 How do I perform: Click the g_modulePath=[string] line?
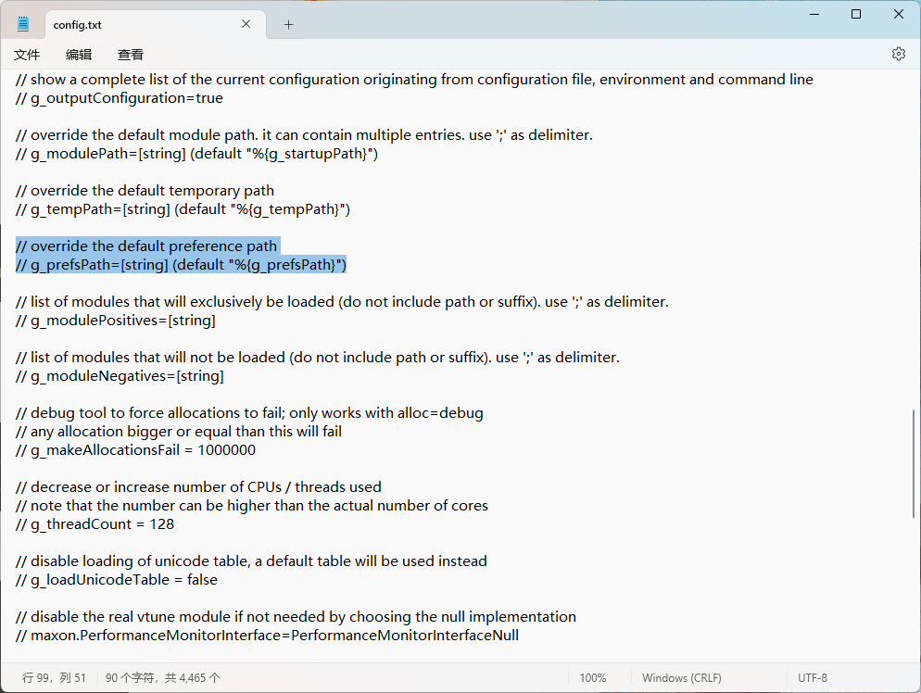coord(196,154)
